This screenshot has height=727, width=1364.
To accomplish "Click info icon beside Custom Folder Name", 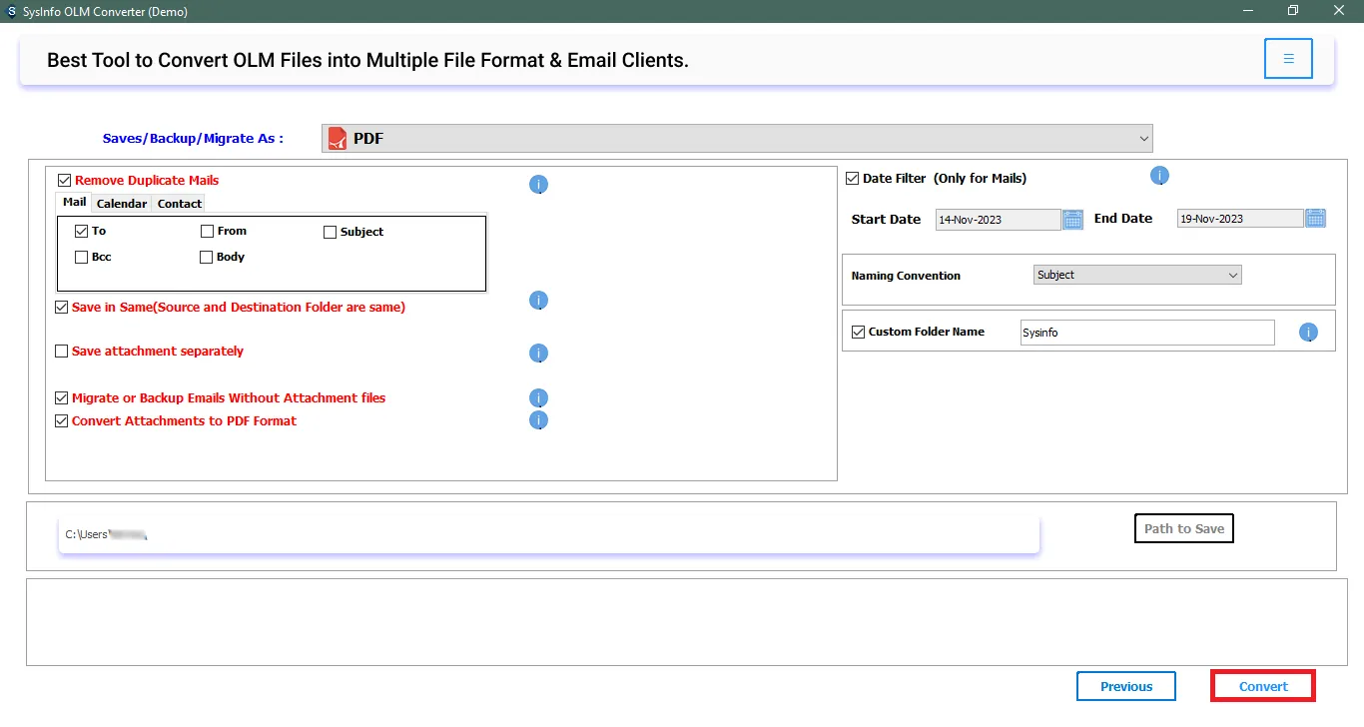I will (1308, 333).
